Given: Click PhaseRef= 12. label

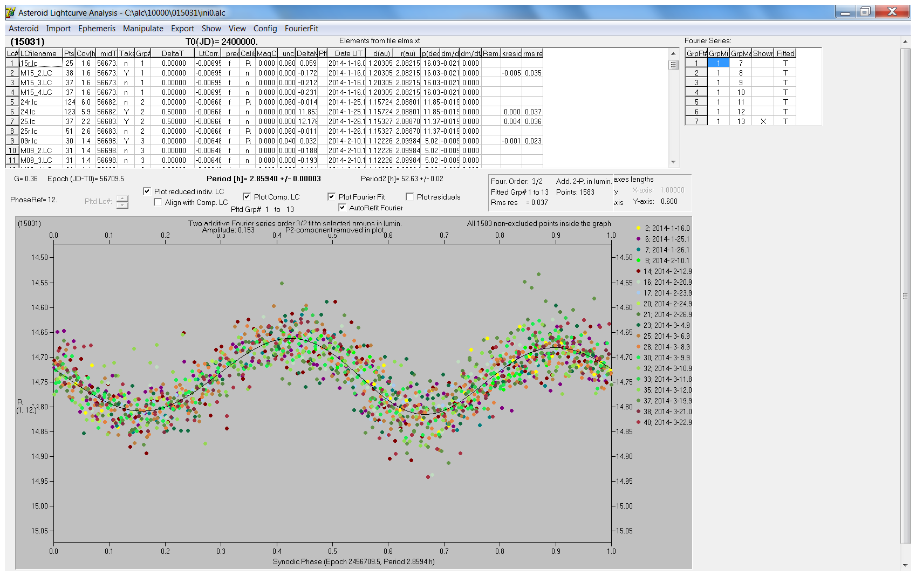Looking at the screenshot, I should (33, 200).
